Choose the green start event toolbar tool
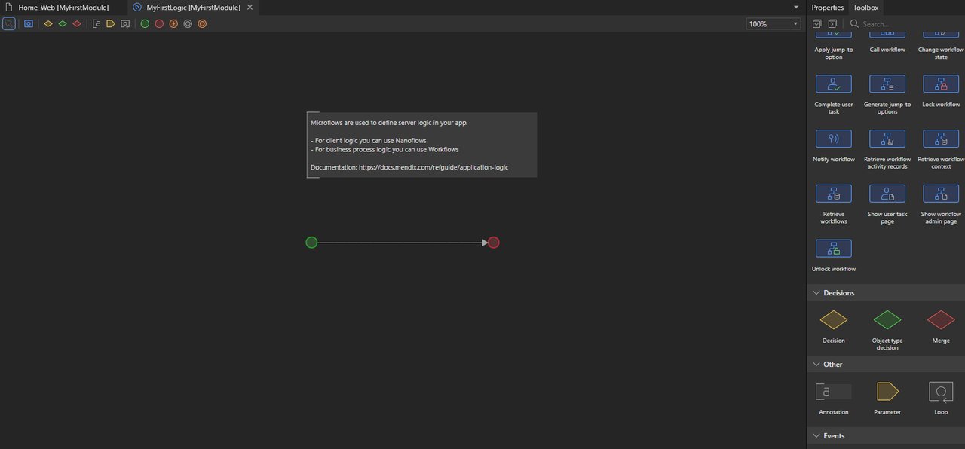Image resolution: width=965 pixels, height=449 pixels. click(x=145, y=23)
